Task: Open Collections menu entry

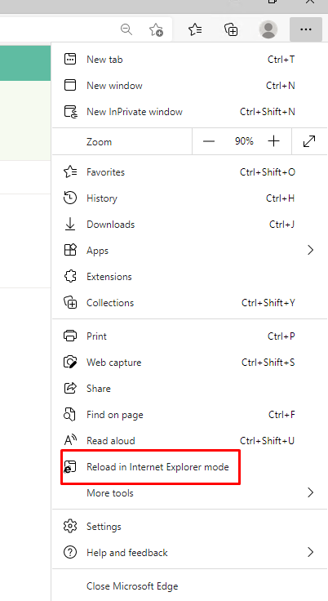Action: click(189, 302)
